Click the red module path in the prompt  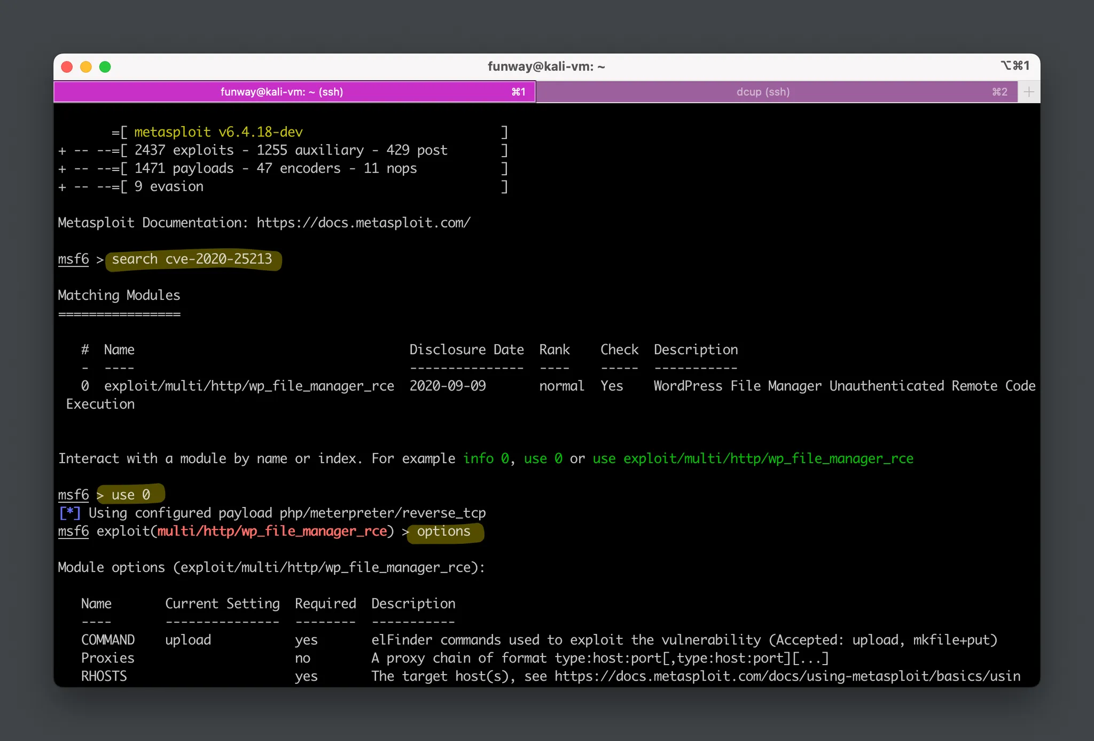[x=272, y=532]
